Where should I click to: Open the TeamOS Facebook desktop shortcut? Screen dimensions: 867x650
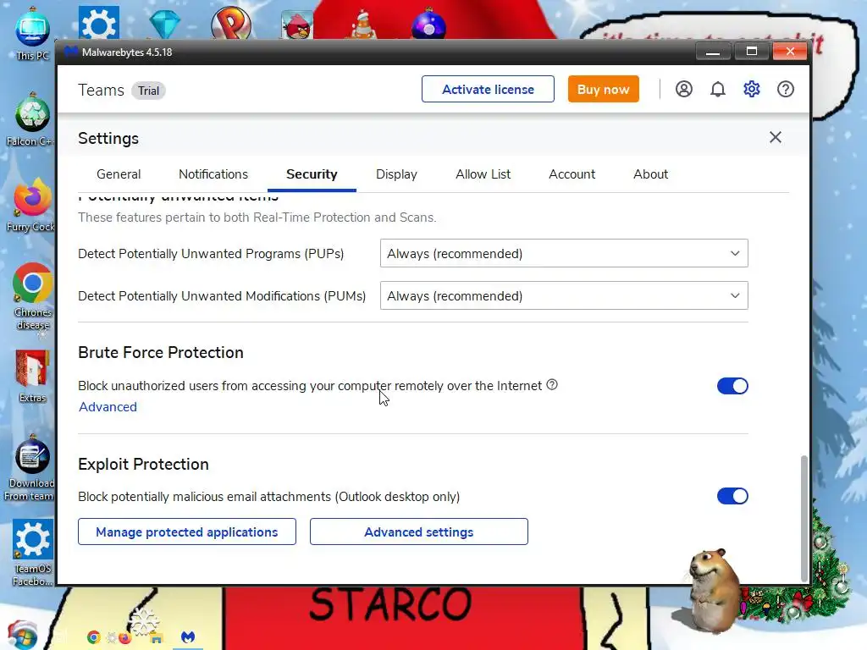point(32,553)
